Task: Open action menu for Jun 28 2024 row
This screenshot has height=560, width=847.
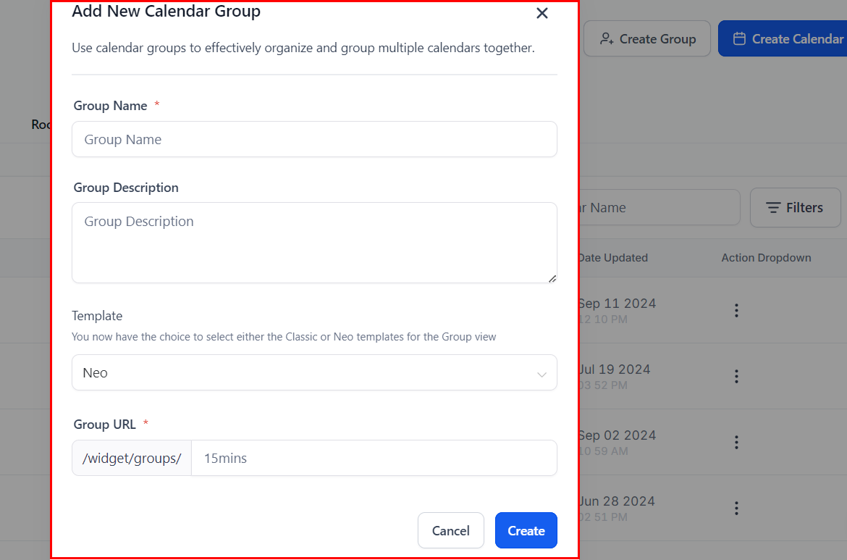Action: click(736, 508)
